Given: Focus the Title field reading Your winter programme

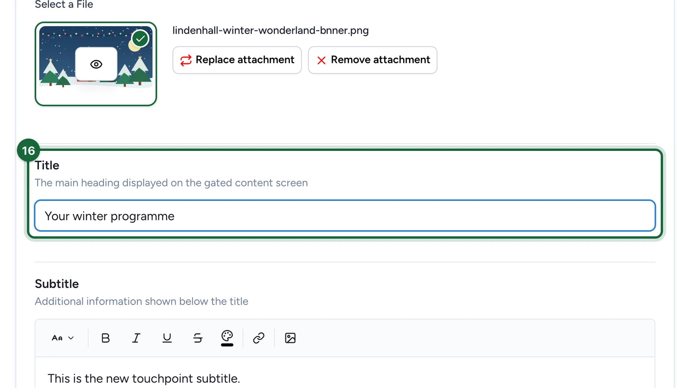Looking at the screenshot, I should [x=345, y=216].
